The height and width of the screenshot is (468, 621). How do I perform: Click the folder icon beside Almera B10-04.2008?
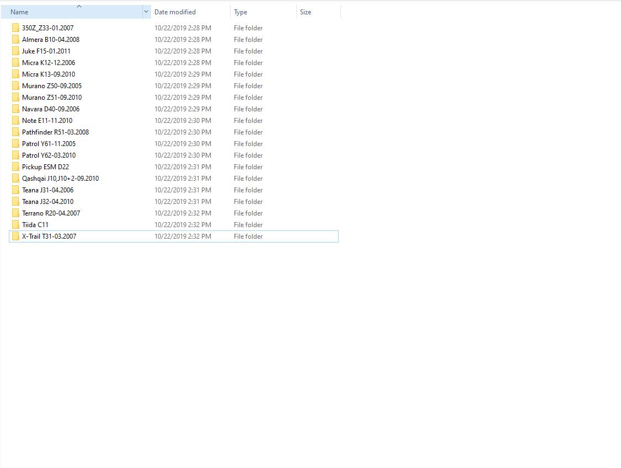[15, 39]
